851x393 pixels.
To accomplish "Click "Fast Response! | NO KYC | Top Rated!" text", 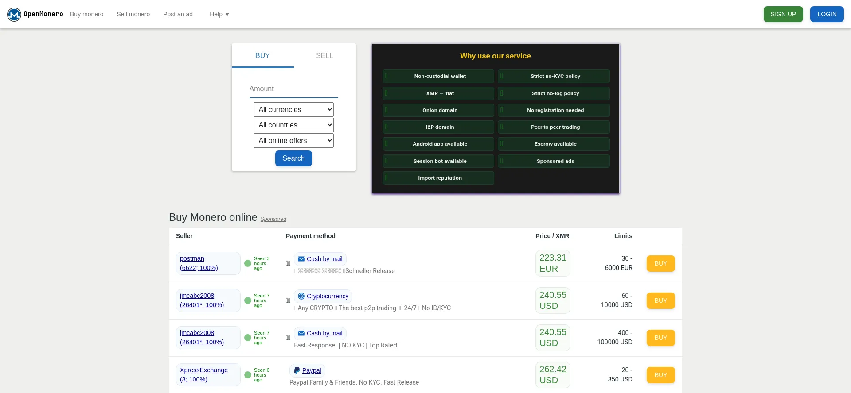I will pos(346,345).
